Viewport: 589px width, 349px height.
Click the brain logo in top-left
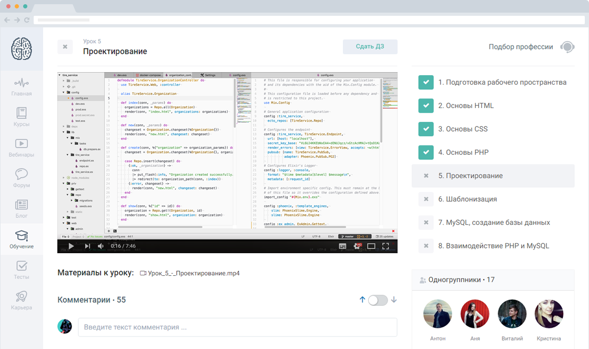point(22,48)
